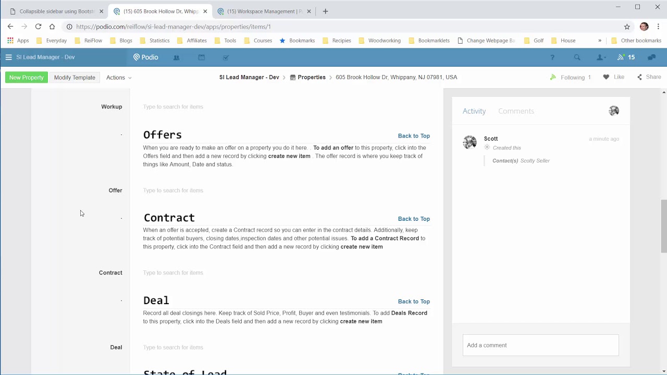Image resolution: width=667 pixels, height=375 pixels.
Task: Click the Scotty Seller contact text
Action: (535, 161)
